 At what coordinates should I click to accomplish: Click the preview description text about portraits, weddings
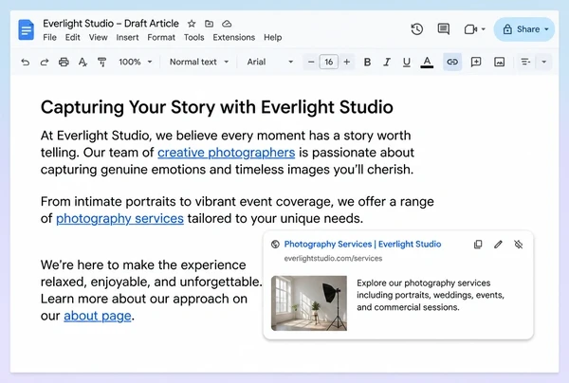[x=431, y=295]
